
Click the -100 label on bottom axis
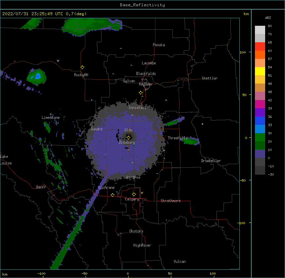(x=42, y=273)
